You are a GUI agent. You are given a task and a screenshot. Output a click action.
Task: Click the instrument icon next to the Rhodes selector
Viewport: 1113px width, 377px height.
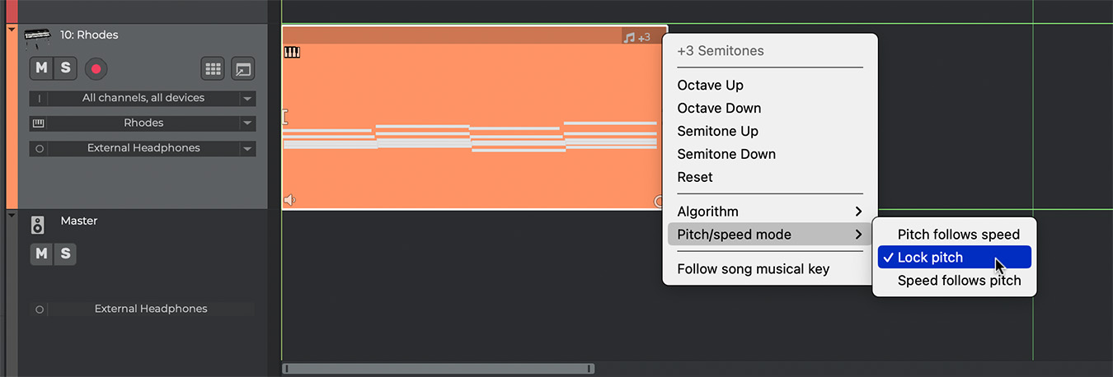(38, 123)
